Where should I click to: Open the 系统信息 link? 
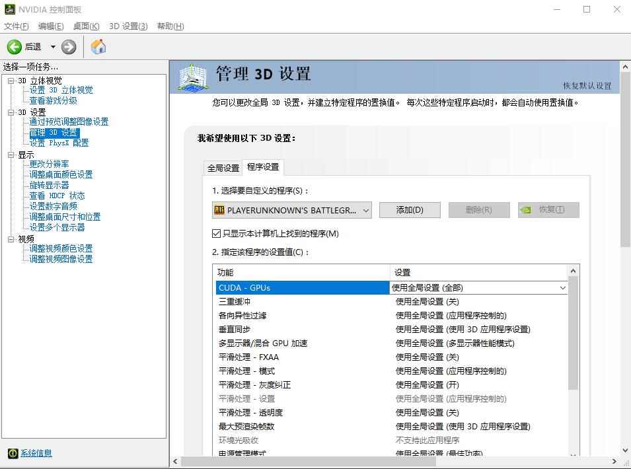click(36, 453)
